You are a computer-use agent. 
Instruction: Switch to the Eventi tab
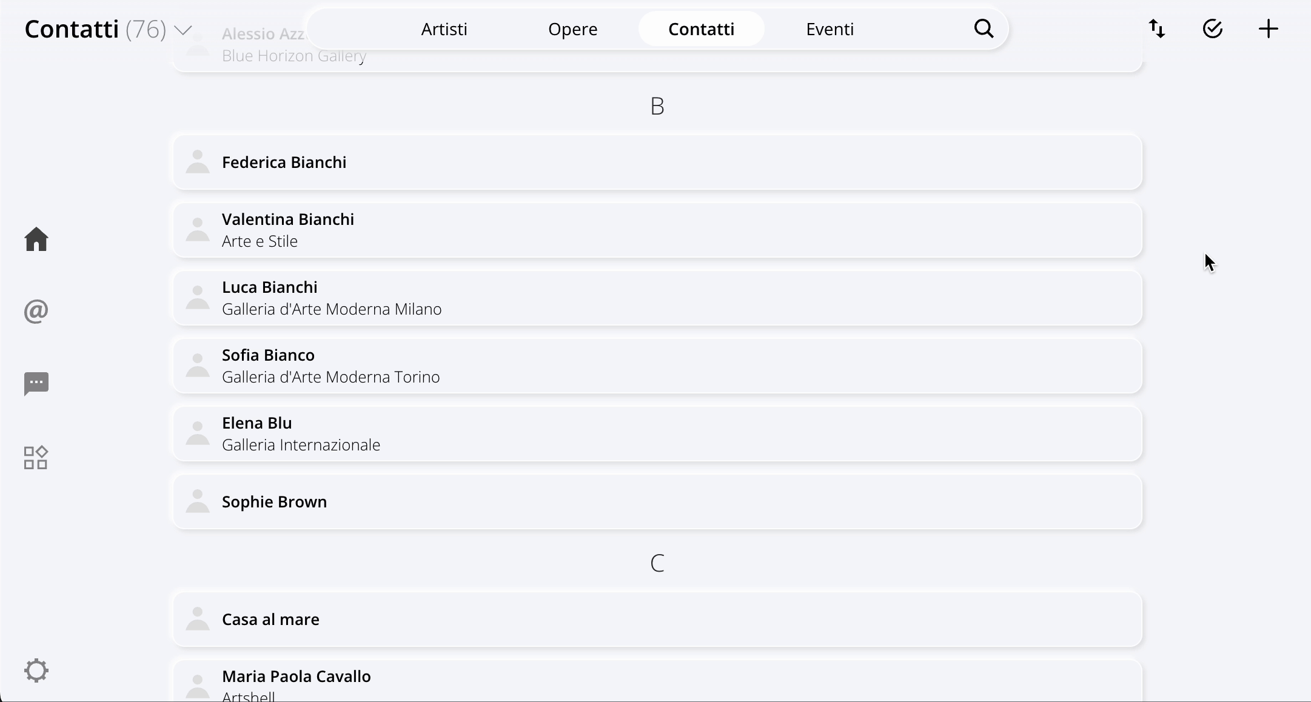tap(830, 28)
